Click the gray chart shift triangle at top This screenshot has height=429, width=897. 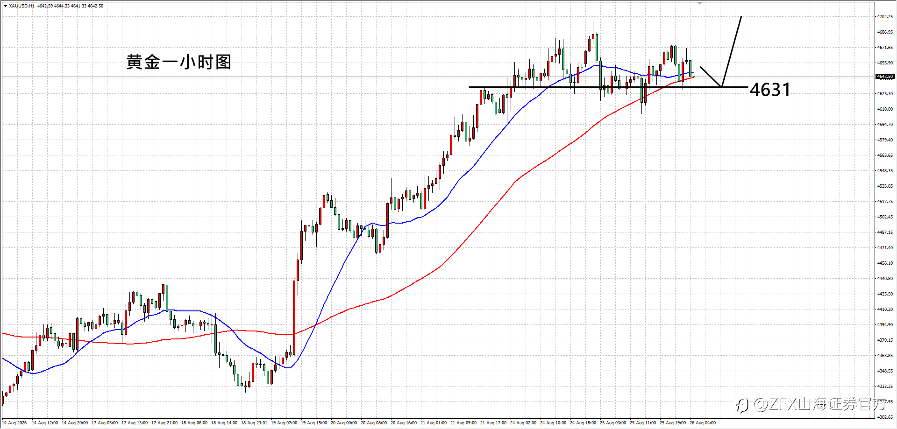tap(700, 3)
